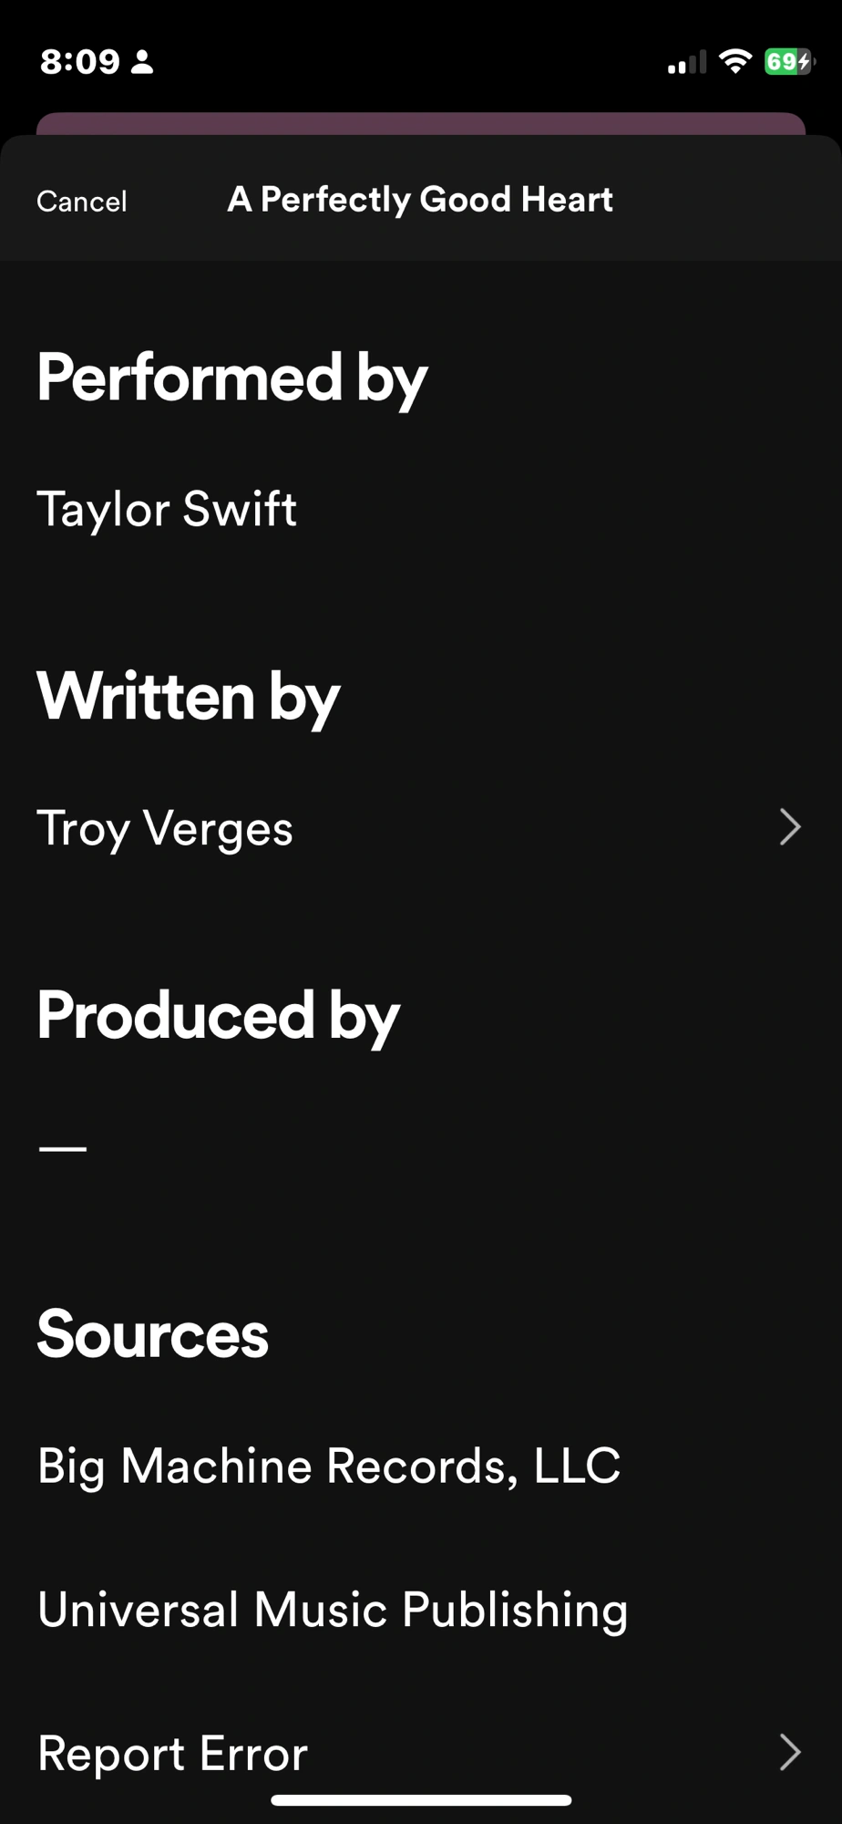Tap the dash under Produced by
The width and height of the screenshot is (842, 1824).
click(x=63, y=1148)
